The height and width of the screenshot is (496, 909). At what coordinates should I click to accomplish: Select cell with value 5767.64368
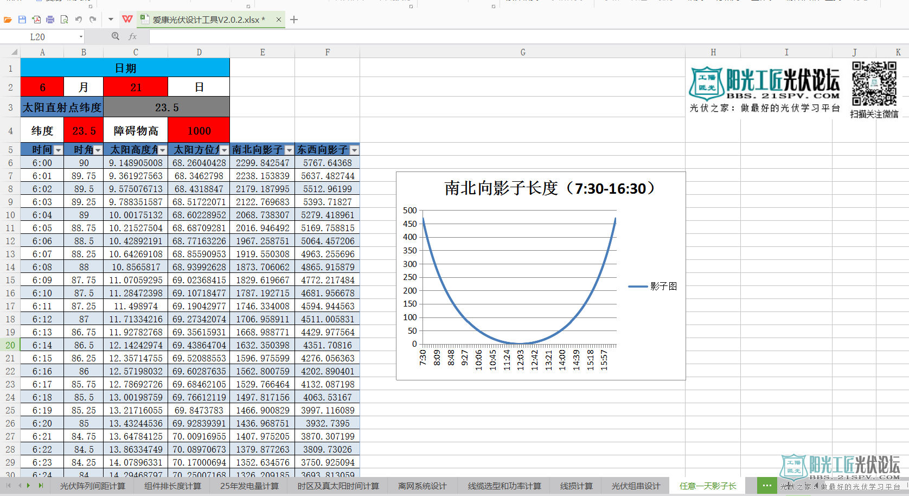328,163
